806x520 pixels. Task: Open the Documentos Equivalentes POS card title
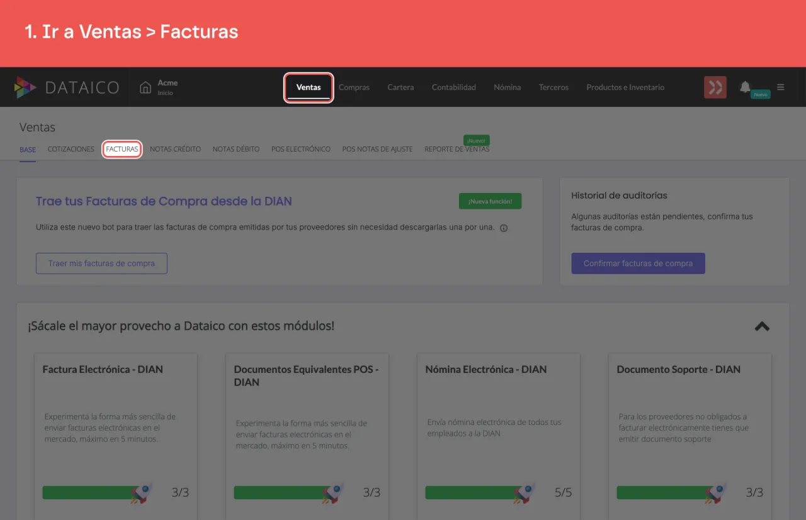tap(307, 375)
